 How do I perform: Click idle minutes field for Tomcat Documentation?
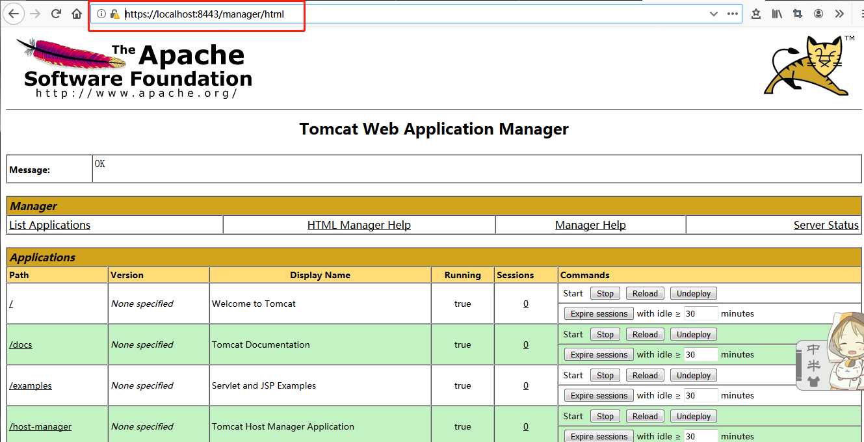pos(701,354)
